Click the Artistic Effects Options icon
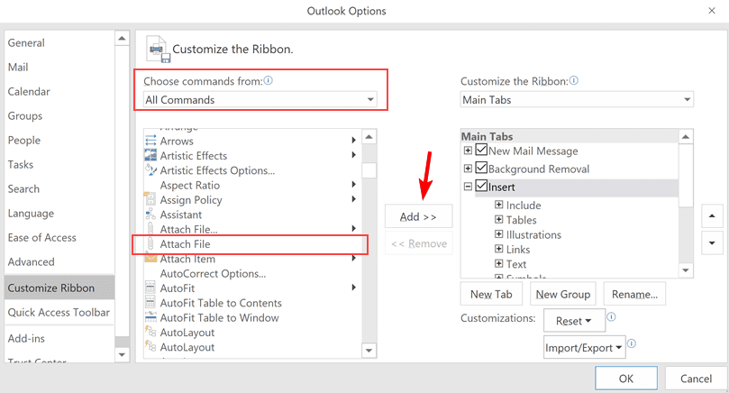 point(150,170)
